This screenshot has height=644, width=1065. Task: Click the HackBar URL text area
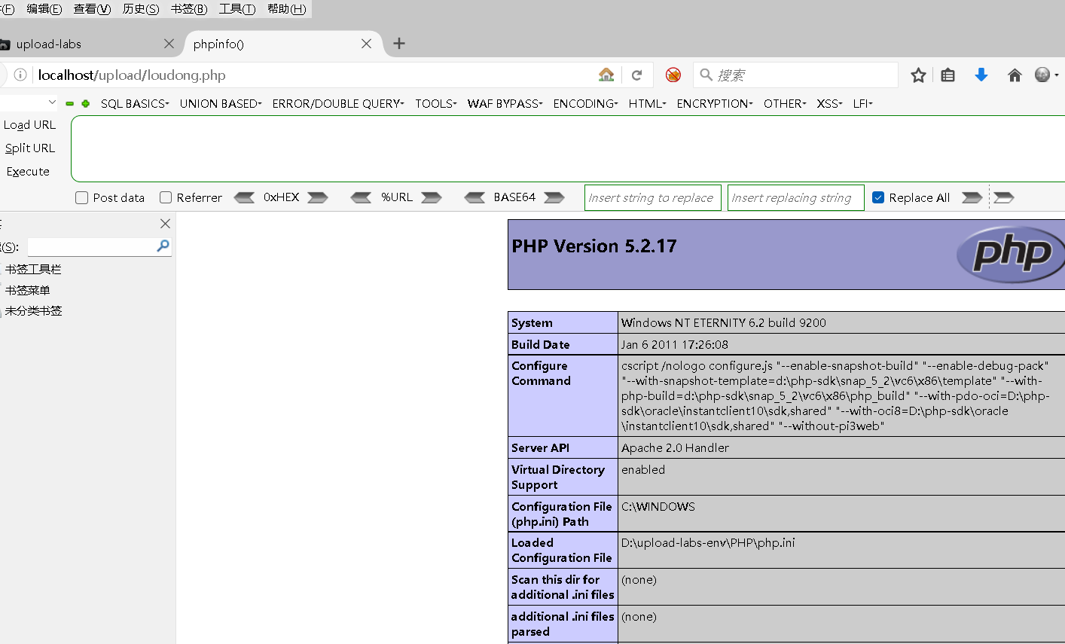point(568,148)
